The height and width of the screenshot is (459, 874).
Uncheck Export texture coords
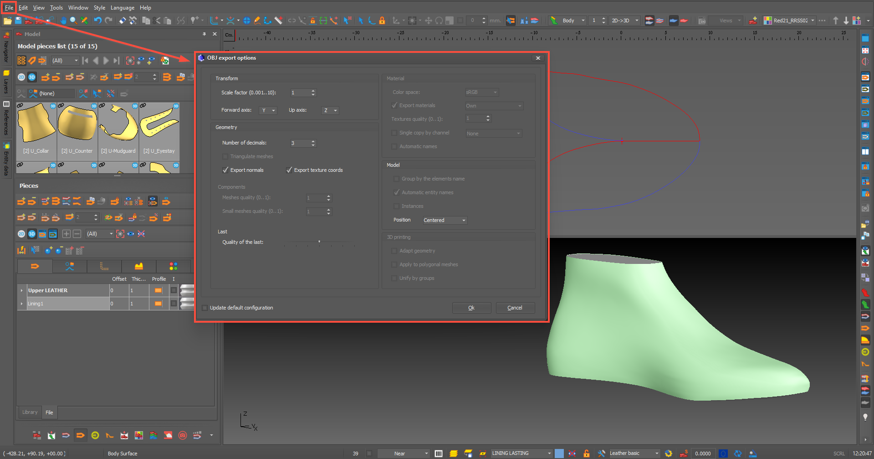coord(289,170)
